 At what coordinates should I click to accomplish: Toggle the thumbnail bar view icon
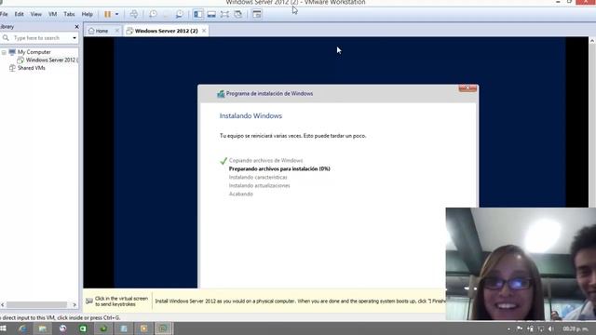tap(211, 15)
